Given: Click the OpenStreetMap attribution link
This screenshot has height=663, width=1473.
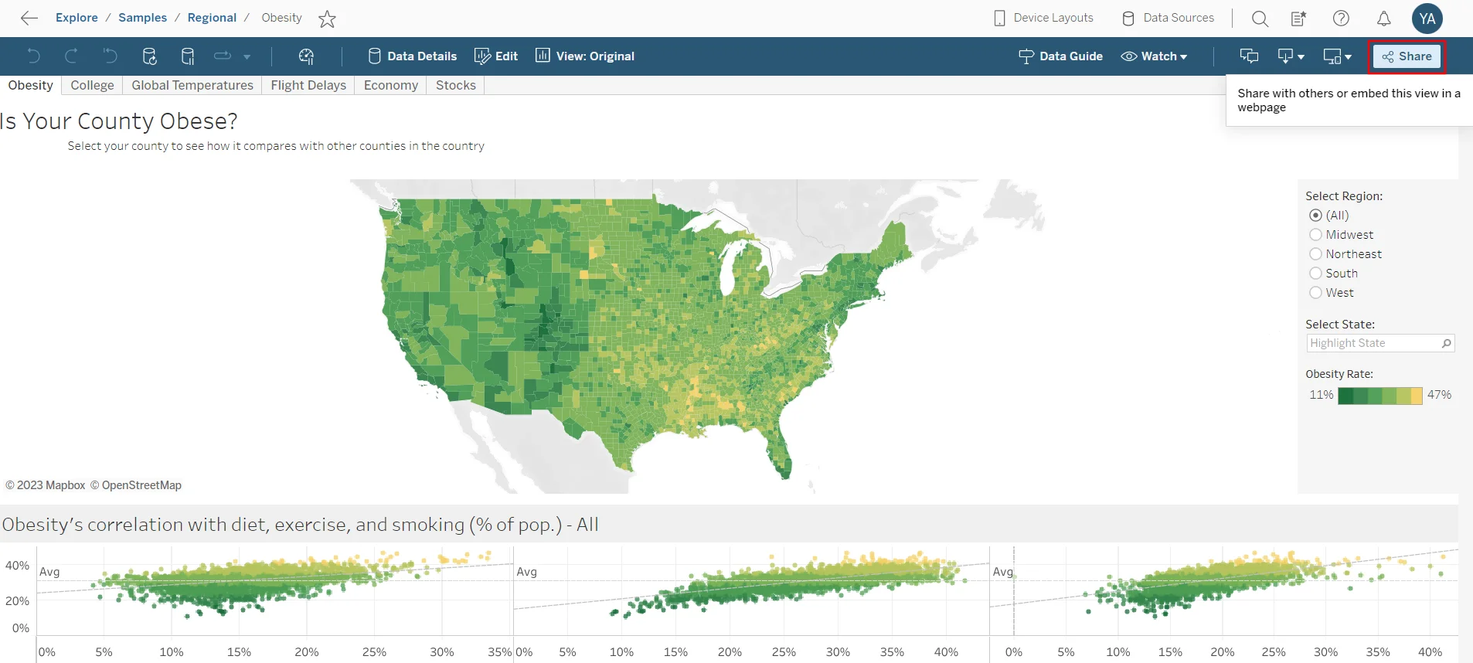Looking at the screenshot, I should click(136, 485).
